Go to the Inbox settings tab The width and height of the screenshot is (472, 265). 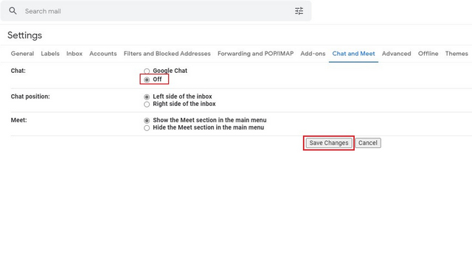click(74, 54)
